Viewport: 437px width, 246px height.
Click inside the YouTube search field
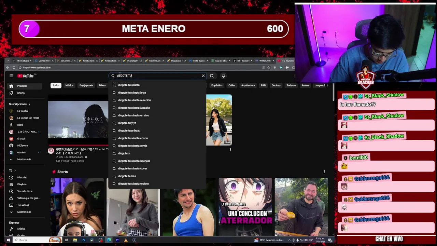point(158,76)
